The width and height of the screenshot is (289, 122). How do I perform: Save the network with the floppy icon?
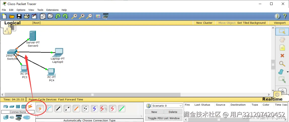point(19,16)
